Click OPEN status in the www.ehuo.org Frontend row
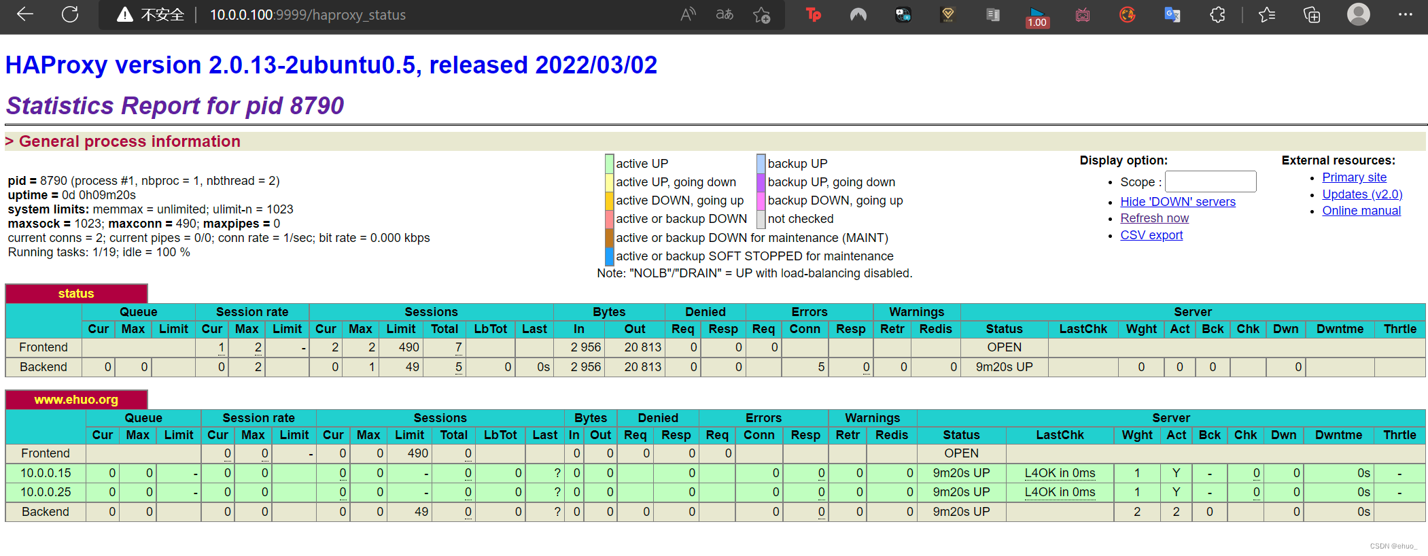 click(x=961, y=453)
